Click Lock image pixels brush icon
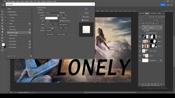 (146, 23)
